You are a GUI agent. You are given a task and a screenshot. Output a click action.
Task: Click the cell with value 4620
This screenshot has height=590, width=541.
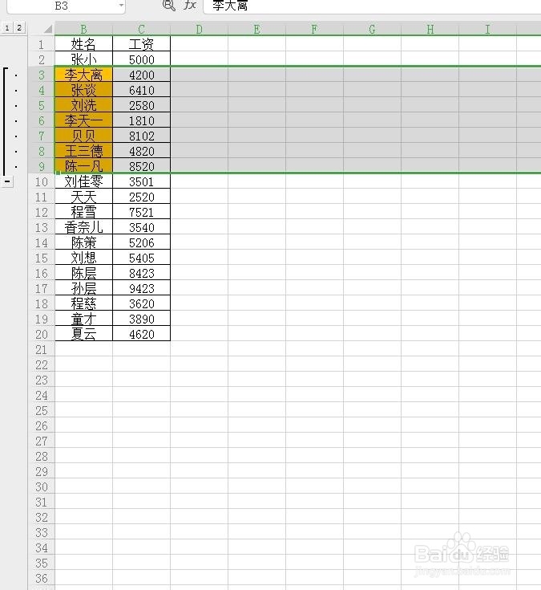(x=141, y=334)
